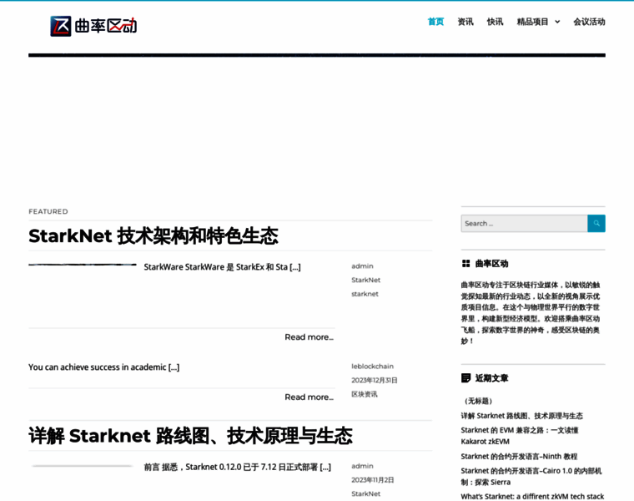The height and width of the screenshot is (501, 634).
Task: Open article 详解 Starknet 路线图、技术原理与生态 heading
Action: pyautogui.click(x=190, y=436)
